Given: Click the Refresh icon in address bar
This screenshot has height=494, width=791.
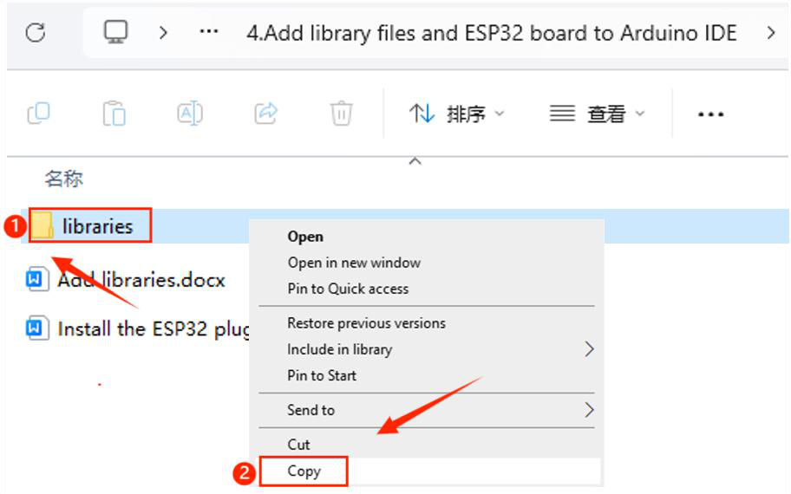Looking at the screenshot, I should (x=36, y=33).
